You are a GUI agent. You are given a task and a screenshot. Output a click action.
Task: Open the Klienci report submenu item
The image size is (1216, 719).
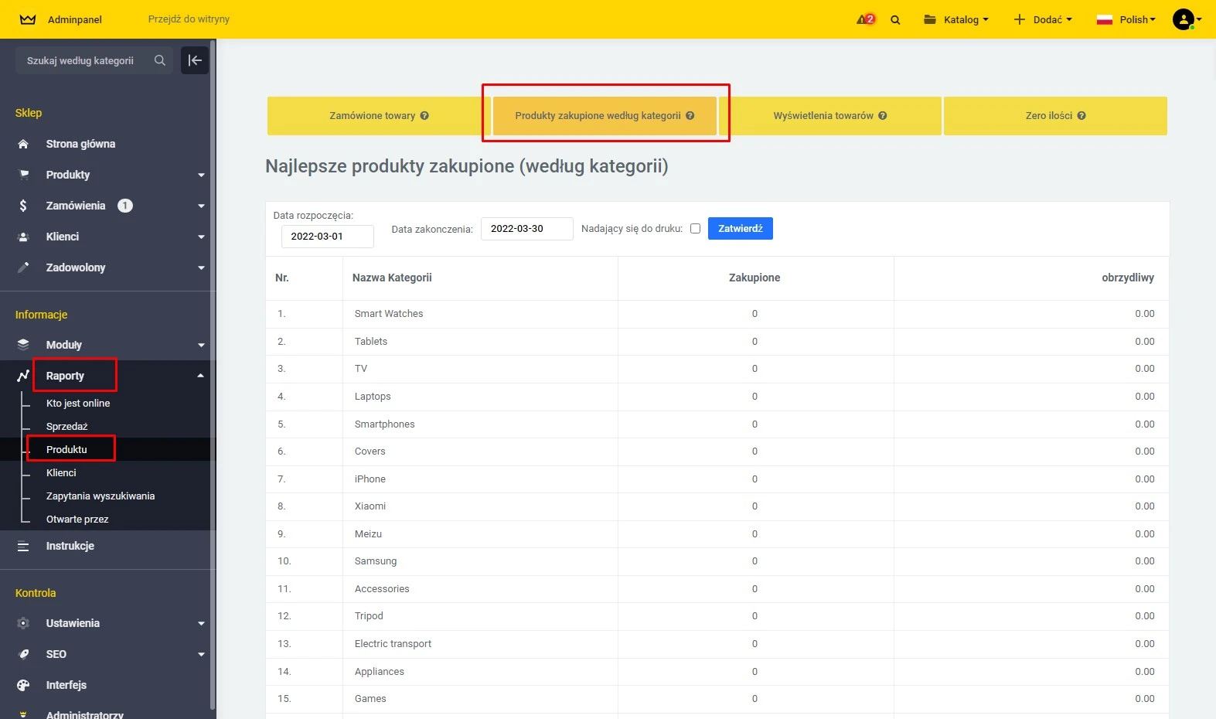[61, 473]
